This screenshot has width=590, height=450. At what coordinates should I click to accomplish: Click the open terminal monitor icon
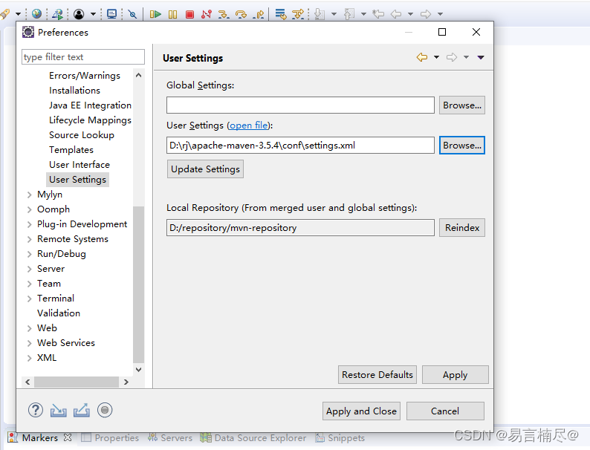coord(111,14)
